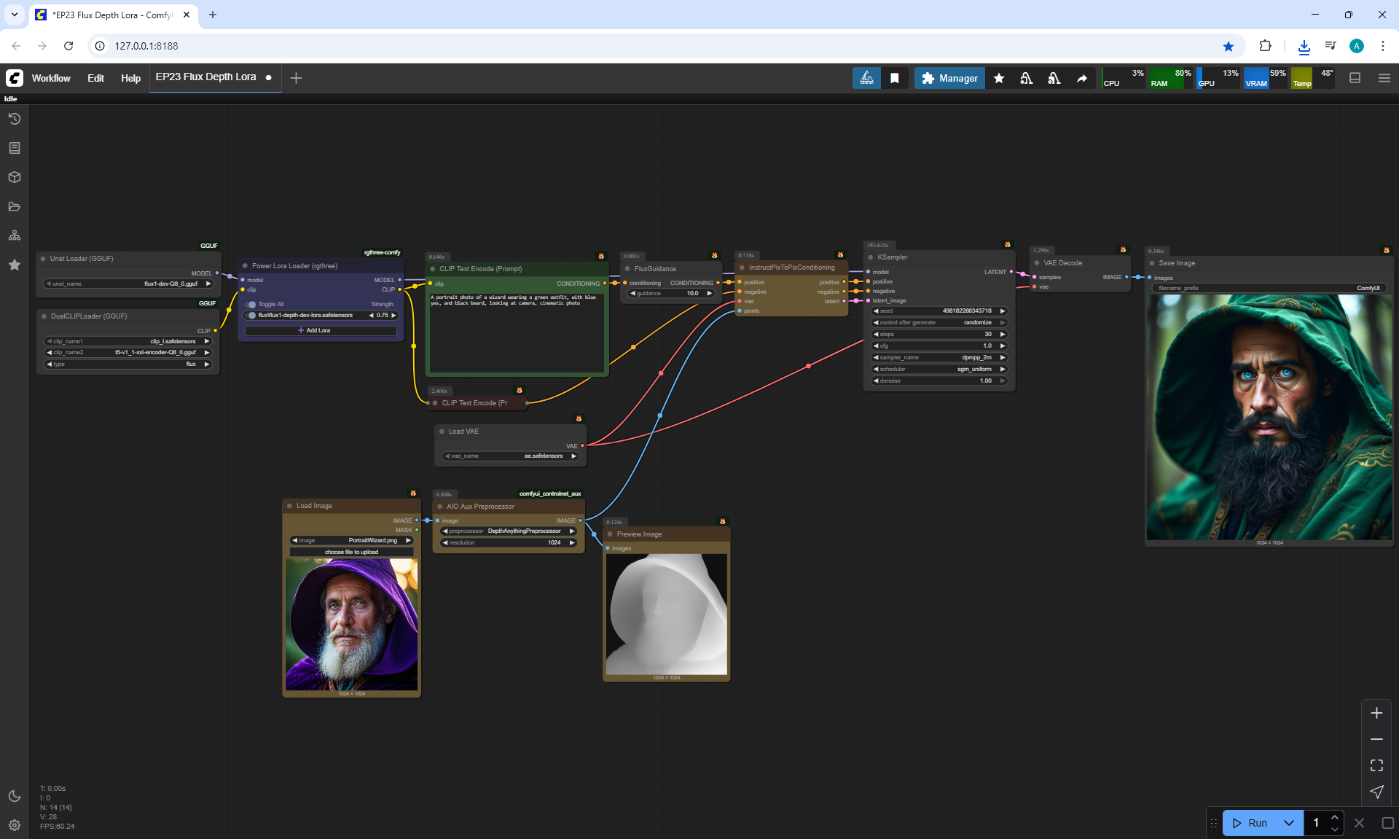Viewport: 1399px width, 839px height.
Task: Toggle the flux1-depth-dev-lora switch off
Action: pos(252,316)
